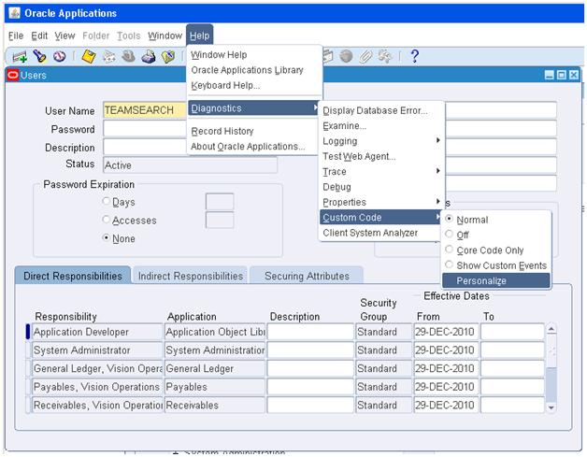This screenshot has height=457, width=587.
Task: Select the Application Developer responsibility cell
Action: coord(97,332)
